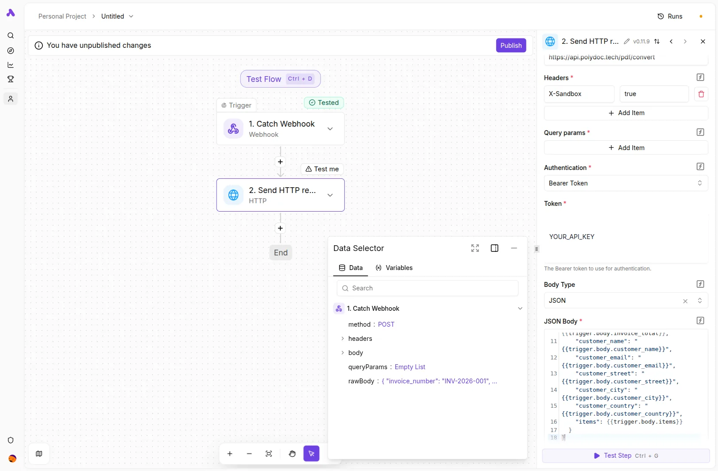Click the YOUR_API_KEY token field

tap(626, 237)
